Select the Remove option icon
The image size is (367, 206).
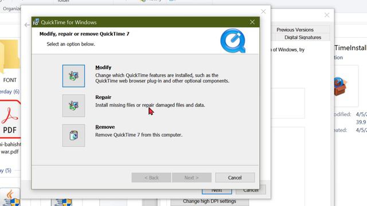73,135
